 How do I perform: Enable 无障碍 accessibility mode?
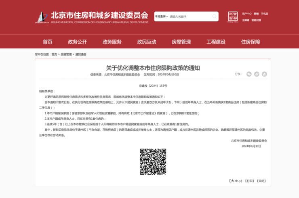245,20
